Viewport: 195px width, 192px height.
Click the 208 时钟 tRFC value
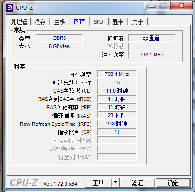point(117,124)
